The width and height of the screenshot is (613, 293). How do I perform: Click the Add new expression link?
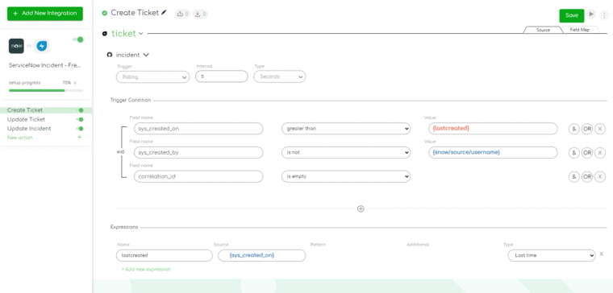click(x=146, y=269)
